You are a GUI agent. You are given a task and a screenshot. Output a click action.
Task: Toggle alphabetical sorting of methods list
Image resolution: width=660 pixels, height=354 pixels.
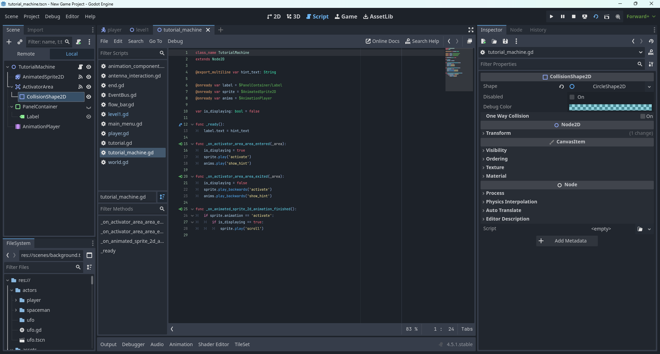point(162,197)
